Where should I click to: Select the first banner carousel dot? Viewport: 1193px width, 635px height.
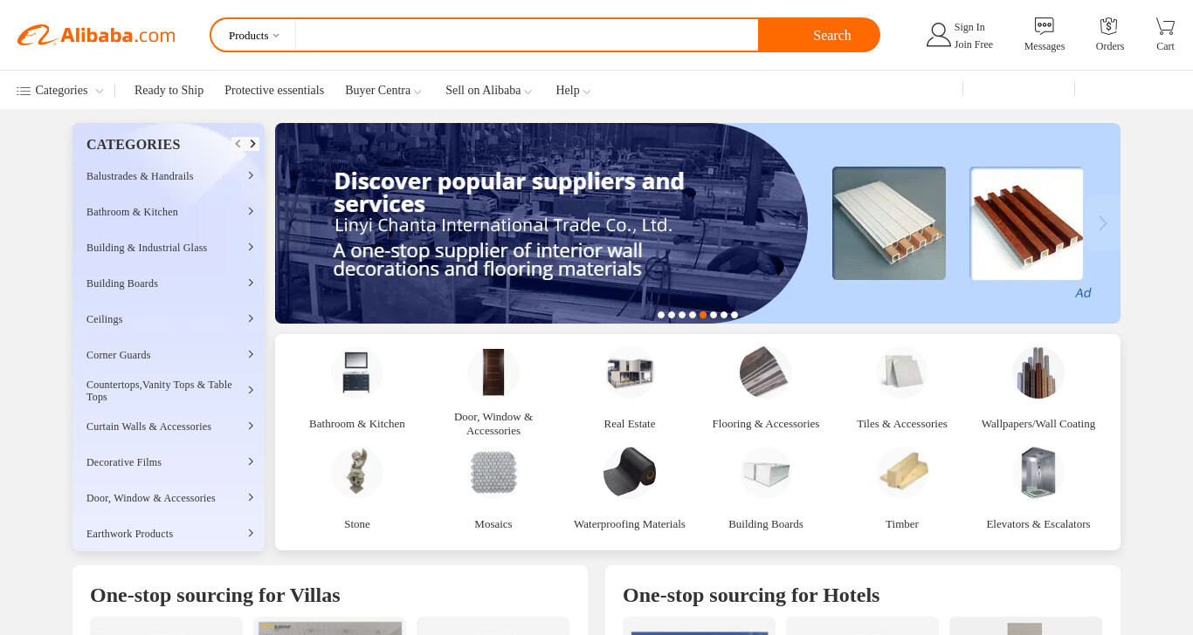pos(661,315)
